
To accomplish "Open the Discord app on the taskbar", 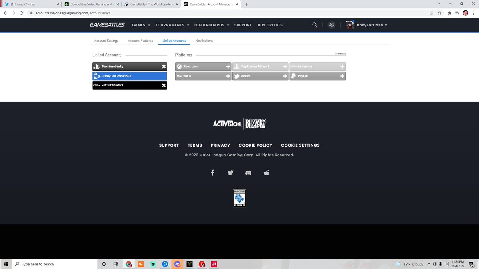I will click(178, 264).
